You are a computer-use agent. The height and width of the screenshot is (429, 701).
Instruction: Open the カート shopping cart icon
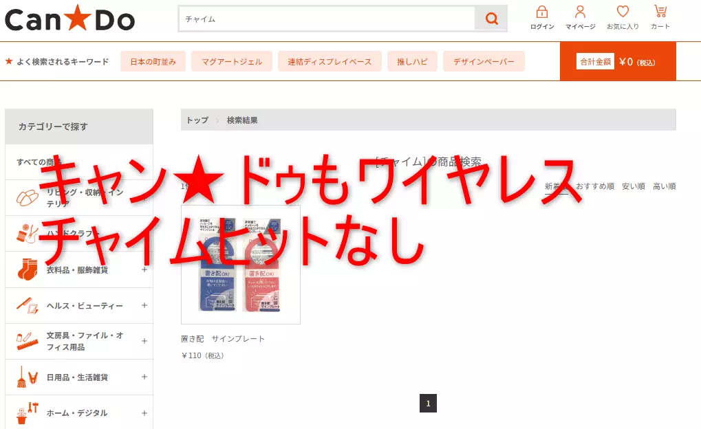[x=660, y=12]
